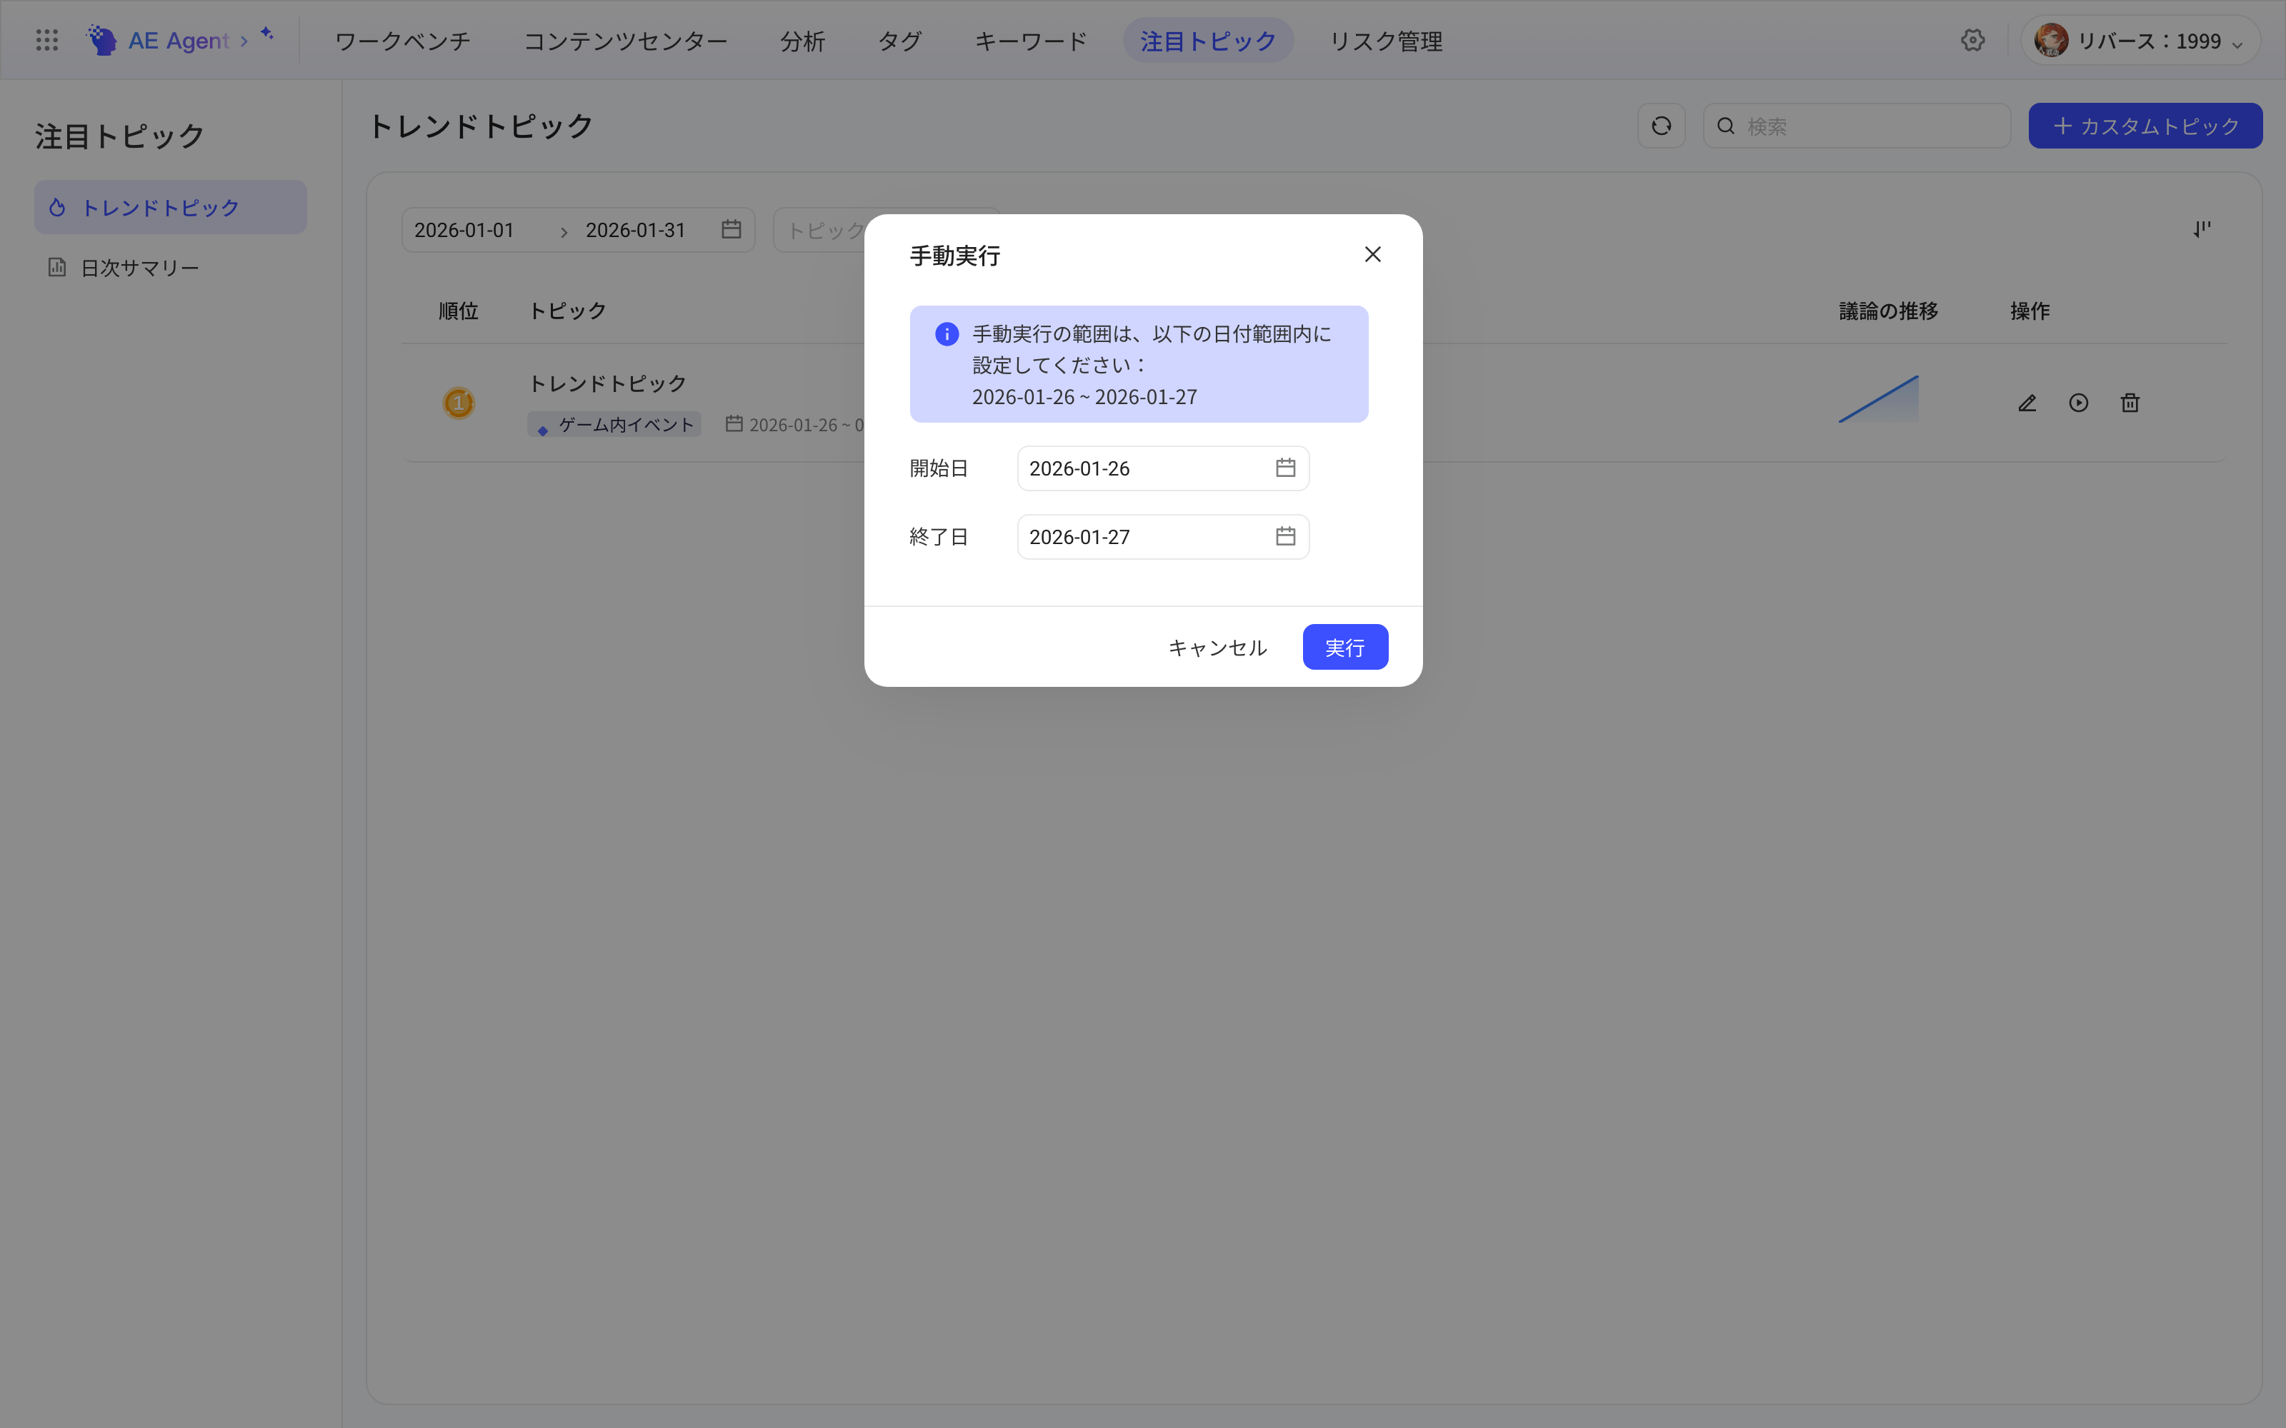
Task: Open calendar icon in 開始日 field
Action: coord(1284,468)
